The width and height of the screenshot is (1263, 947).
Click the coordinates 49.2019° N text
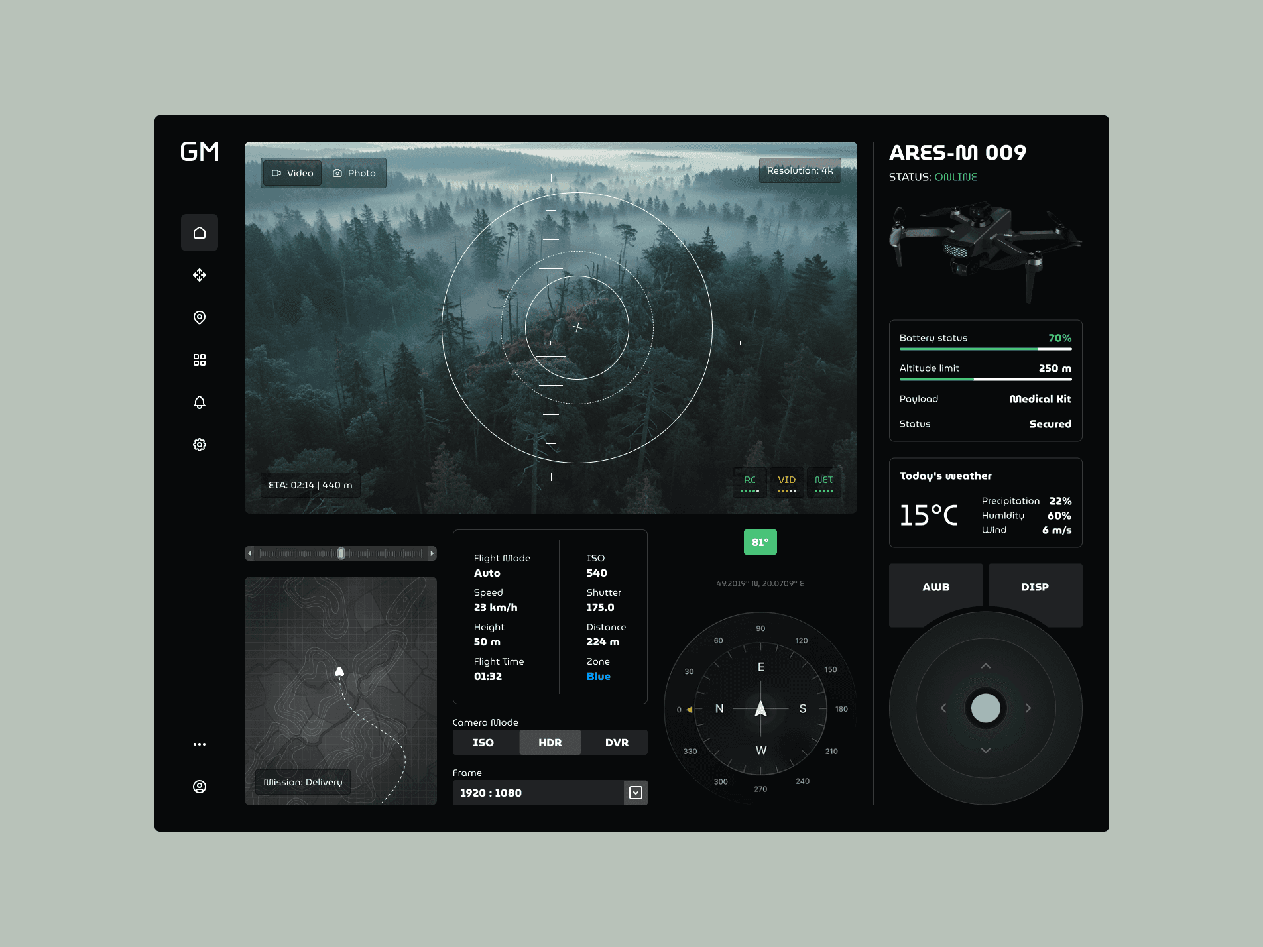(x=760, y=583)
